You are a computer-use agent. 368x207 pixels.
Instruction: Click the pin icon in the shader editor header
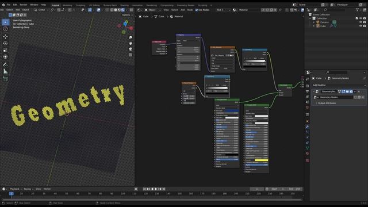coord(280,10)
